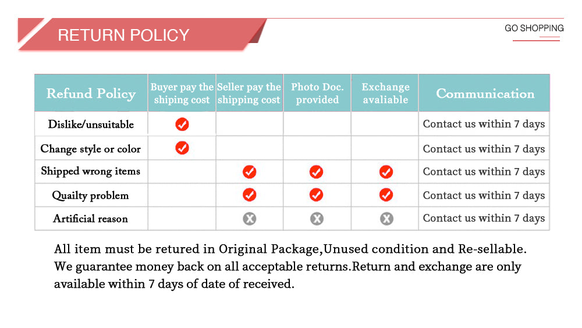Click gray X under Exchange, Artificial reason
582x328 pixels.
point(386,219)
